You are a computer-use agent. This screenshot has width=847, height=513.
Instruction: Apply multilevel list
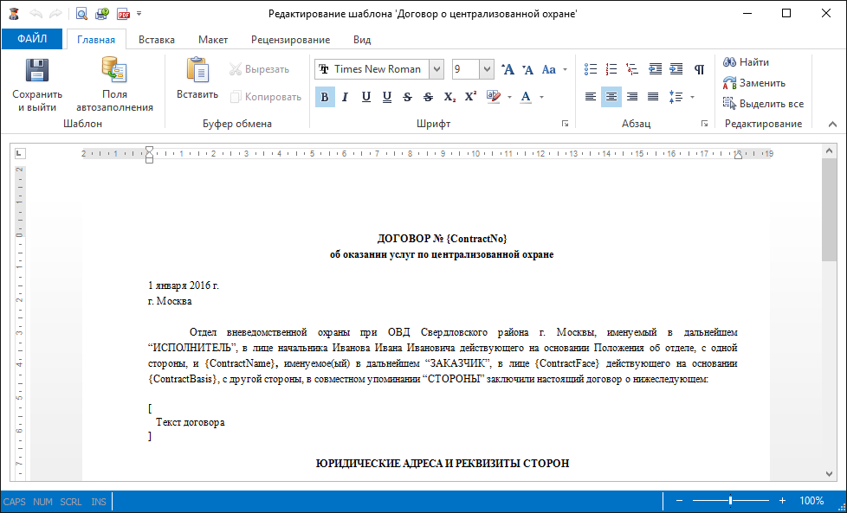tap(632, 69)
